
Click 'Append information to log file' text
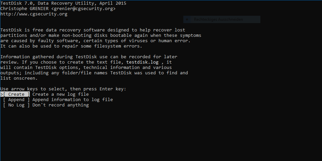(x=73, y=100)
